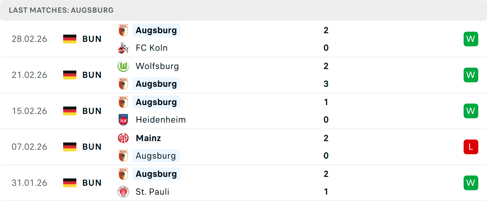This screenshot has width=487, height=201.
Task: Select the St. Pauli skull crest
Action: (123, 192)
